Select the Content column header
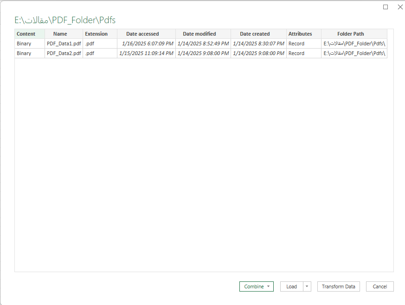Viewport: 405px width, 305px height. pos(30,34)
